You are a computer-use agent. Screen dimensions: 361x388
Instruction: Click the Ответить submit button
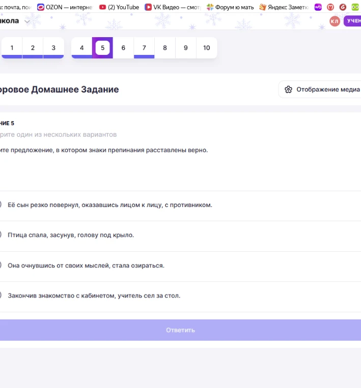[180, 330]
